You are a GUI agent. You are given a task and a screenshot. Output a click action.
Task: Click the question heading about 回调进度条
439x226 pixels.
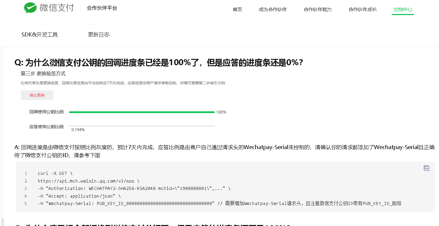point(159,63)
